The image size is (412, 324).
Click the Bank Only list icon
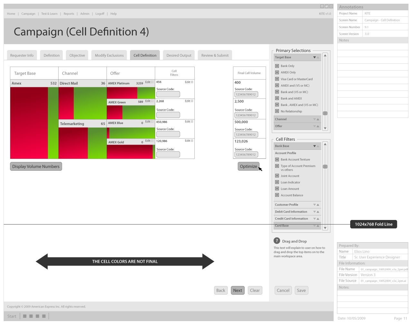click(x=277, y=66)
